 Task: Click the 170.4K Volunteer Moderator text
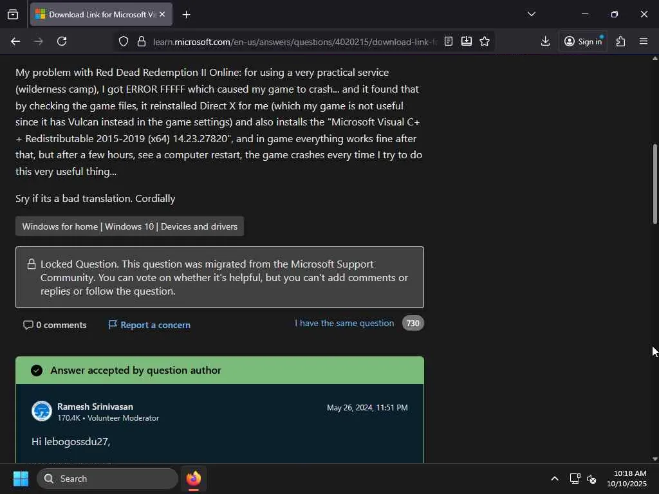[108, 418]
